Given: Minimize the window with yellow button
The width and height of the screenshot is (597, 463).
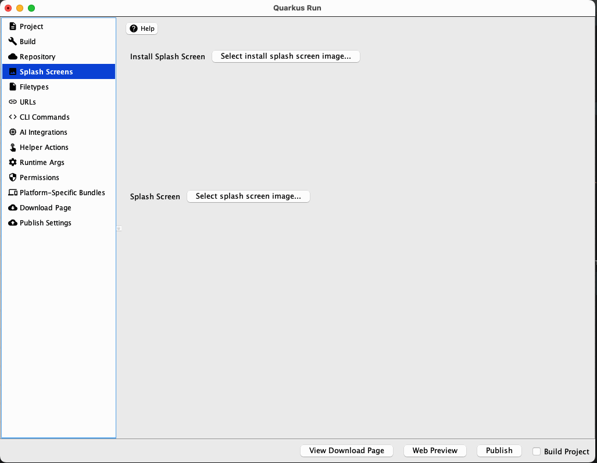Looking at the screenshot, I should tap(20, 8).
